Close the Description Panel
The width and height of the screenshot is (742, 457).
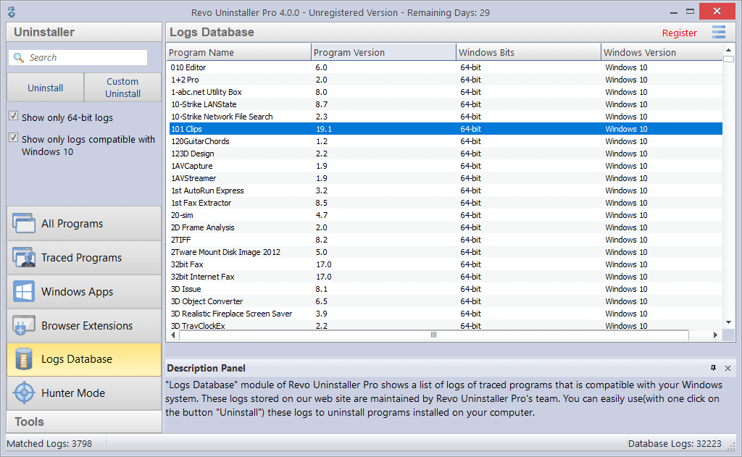[728, 368]
